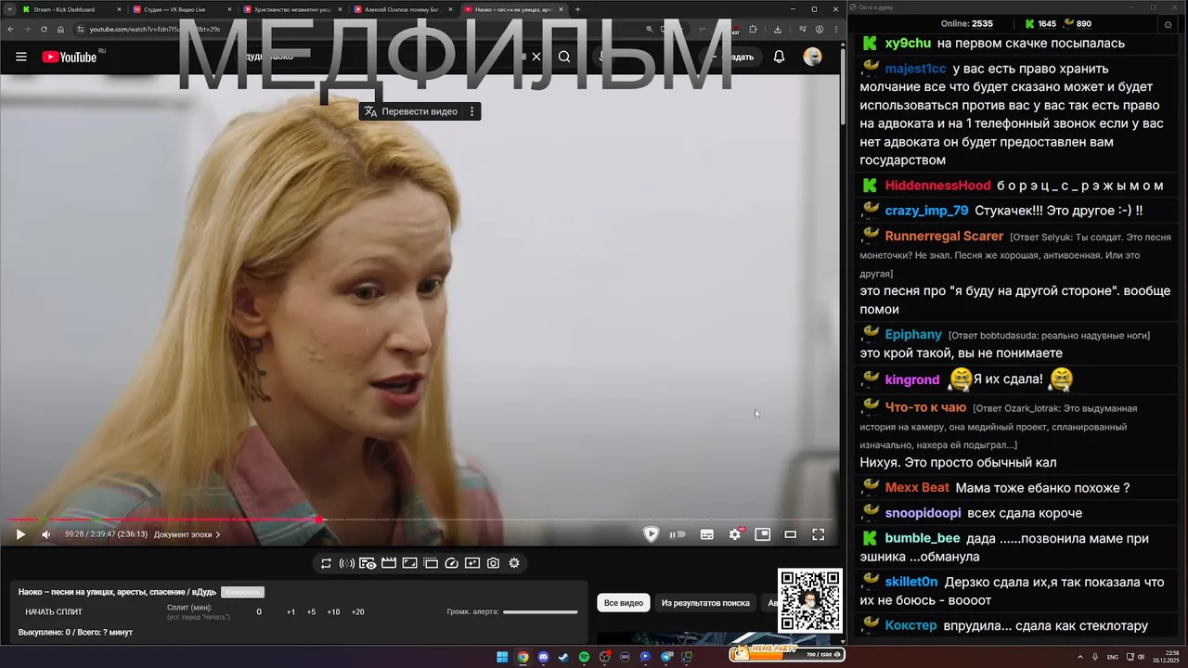Click the QR code overlay image
1188x668 pixels.
pos(810,600)
